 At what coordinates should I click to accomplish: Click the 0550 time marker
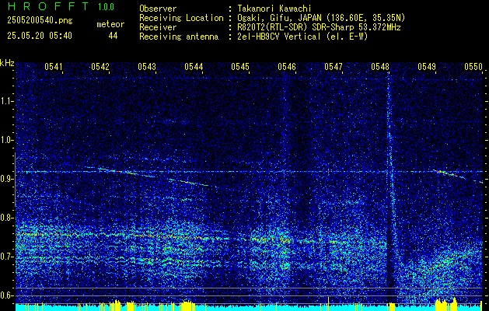[x=473, y=66]
